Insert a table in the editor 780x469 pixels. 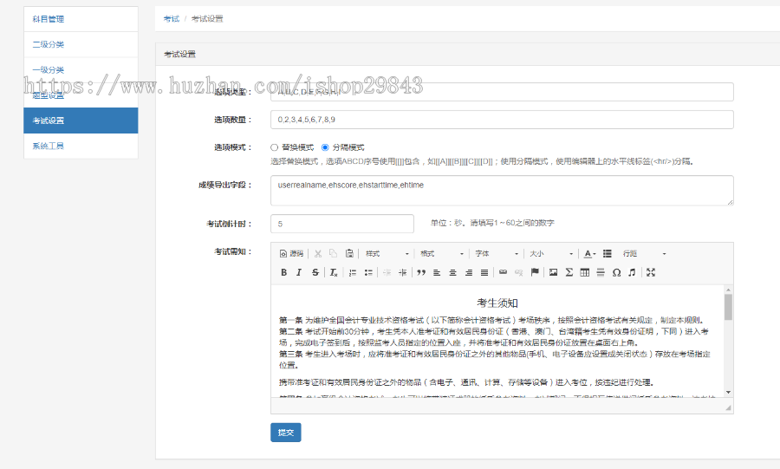pyautogui.click(x=584, y=272)
